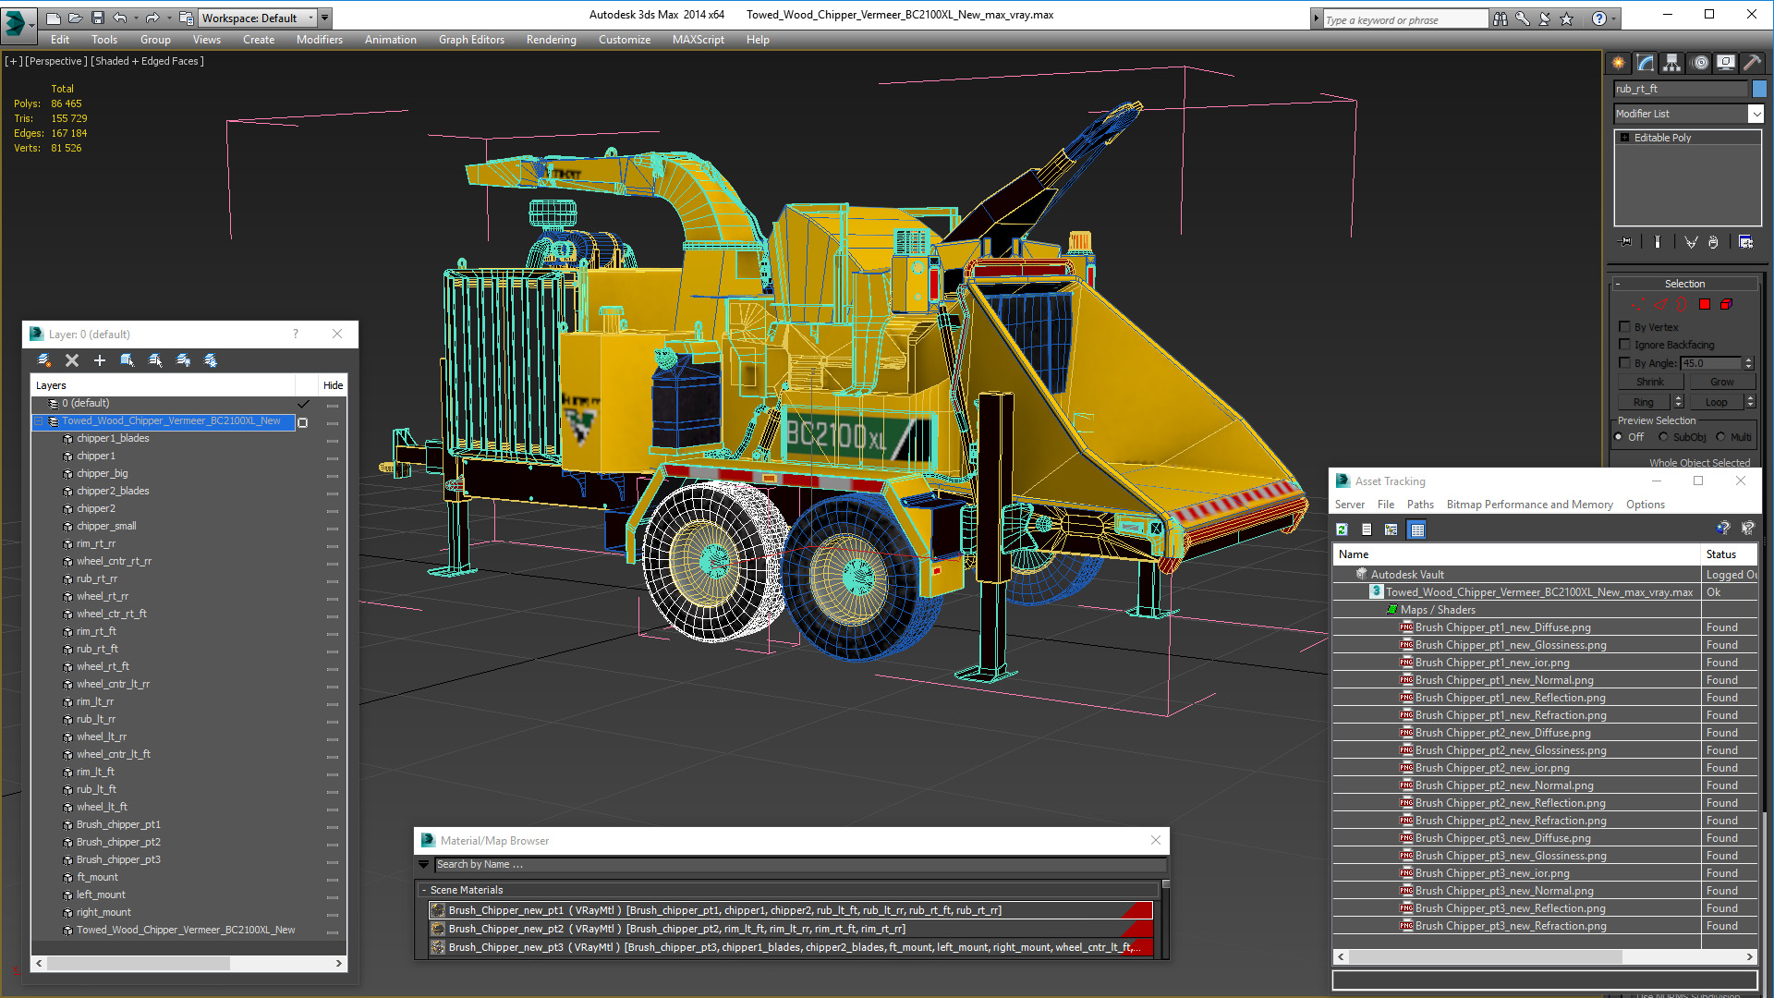Enable the By Angle checkbox
1774x998 pixels.
coord(1625,363)
